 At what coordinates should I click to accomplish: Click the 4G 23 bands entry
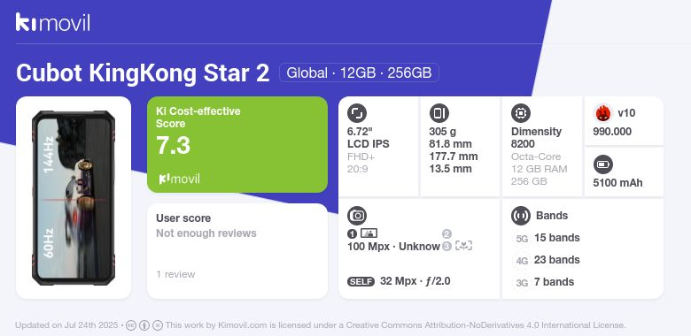(x=547, y=260)
